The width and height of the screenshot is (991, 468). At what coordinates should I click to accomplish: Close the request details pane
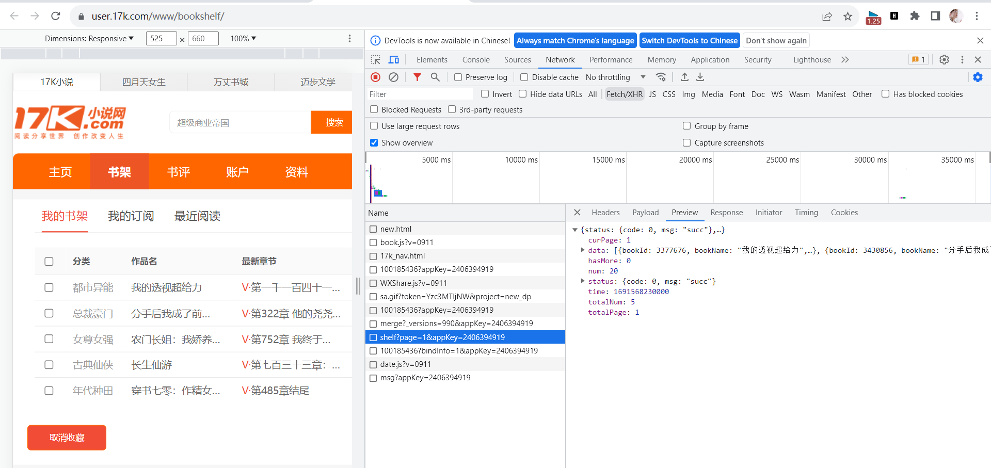pos(578,213)
